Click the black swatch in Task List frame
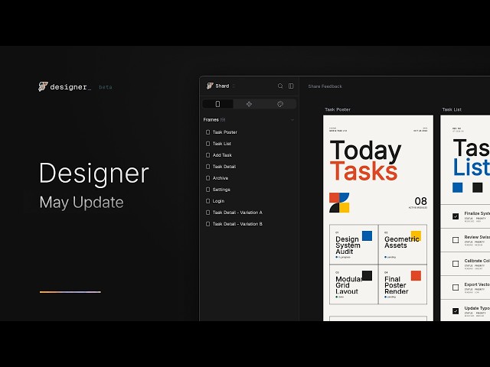This screenshot has width=490, height=367. click(x=478, y=187)
